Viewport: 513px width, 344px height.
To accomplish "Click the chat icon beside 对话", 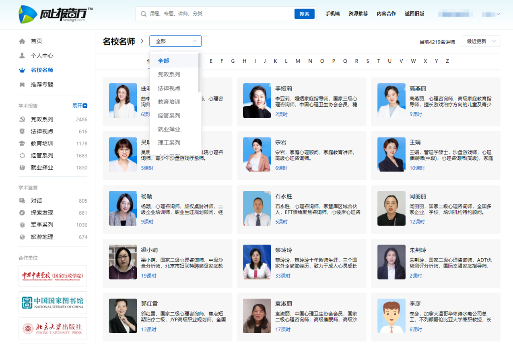I will click(22, 201).
